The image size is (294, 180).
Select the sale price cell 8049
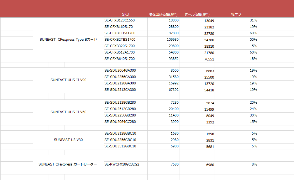pos(197,116)
